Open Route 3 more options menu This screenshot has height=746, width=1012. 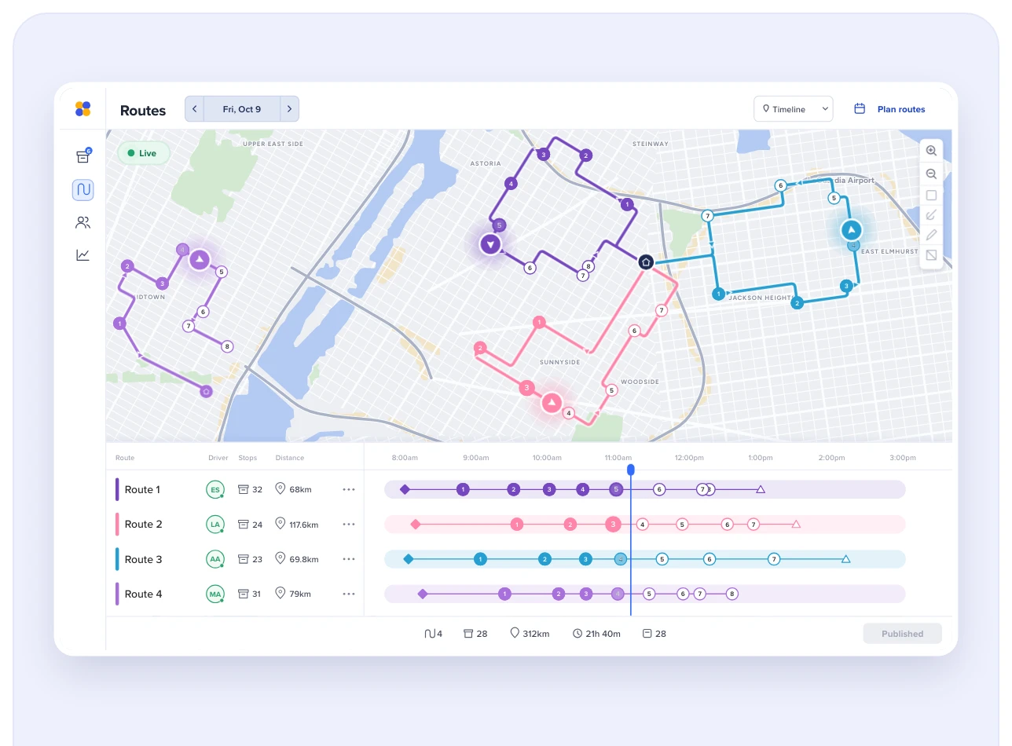pyautogui.click(x=349, y=559)
